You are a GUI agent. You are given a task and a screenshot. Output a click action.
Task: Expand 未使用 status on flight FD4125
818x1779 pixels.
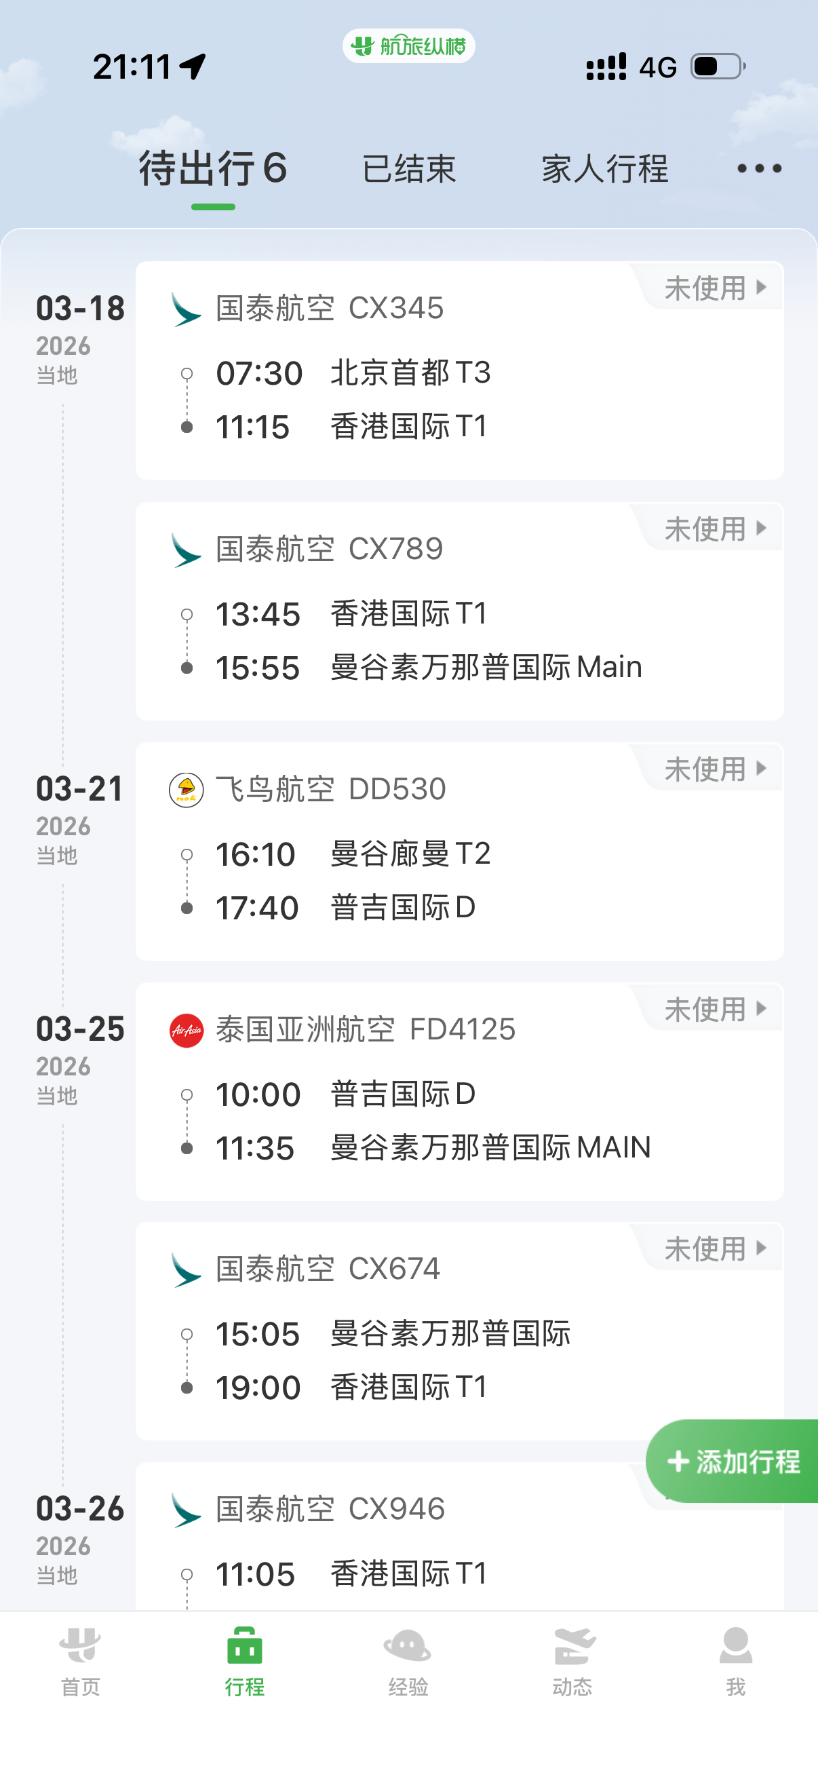tap(714, 1010)
